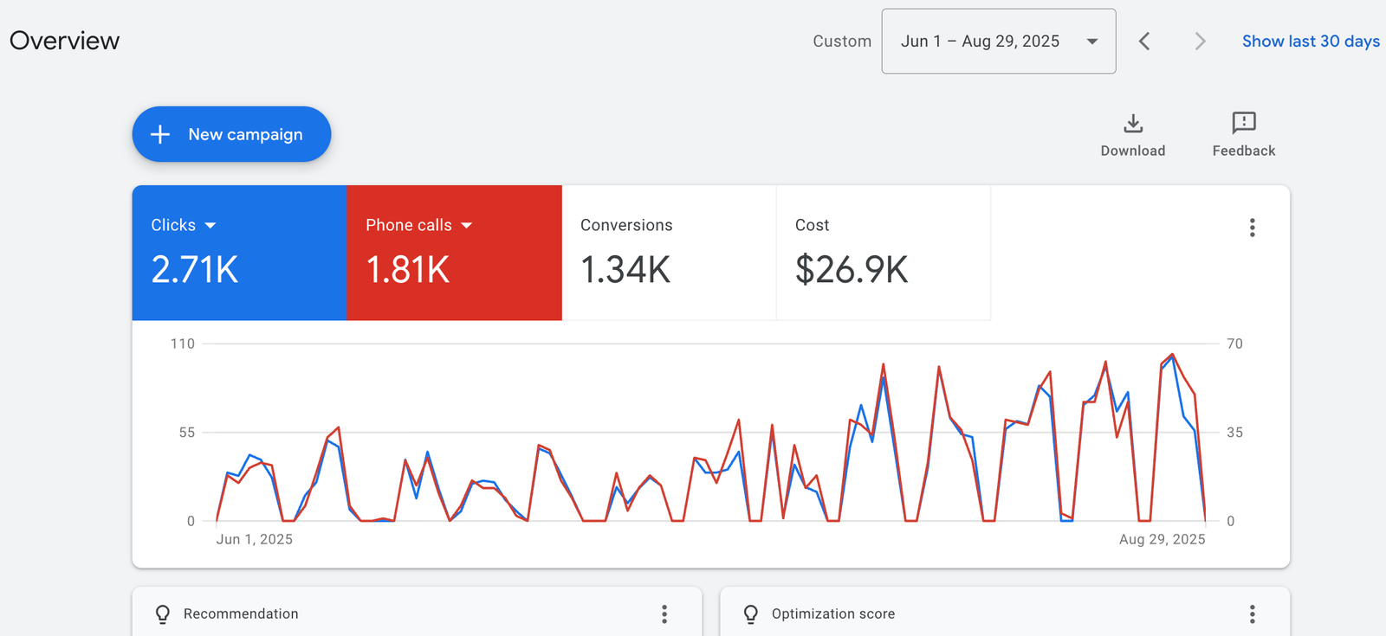
Task: Expand the Phone calls metric dropdown arrow
Action: (x=467, y=226)
